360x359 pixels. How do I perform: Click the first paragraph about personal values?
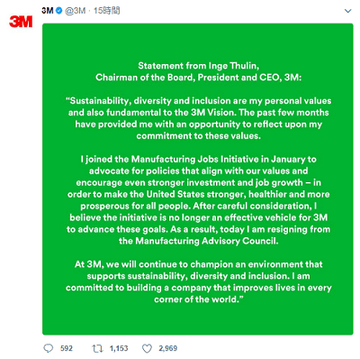click(198, 118)
